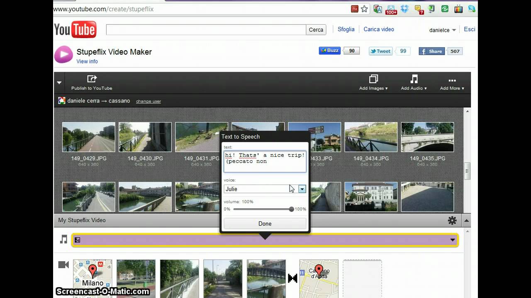Open the gear settings for My Stupeflix Video
Image resolution: width=531 pixels, height=298 pixels.
click(452, 221)
